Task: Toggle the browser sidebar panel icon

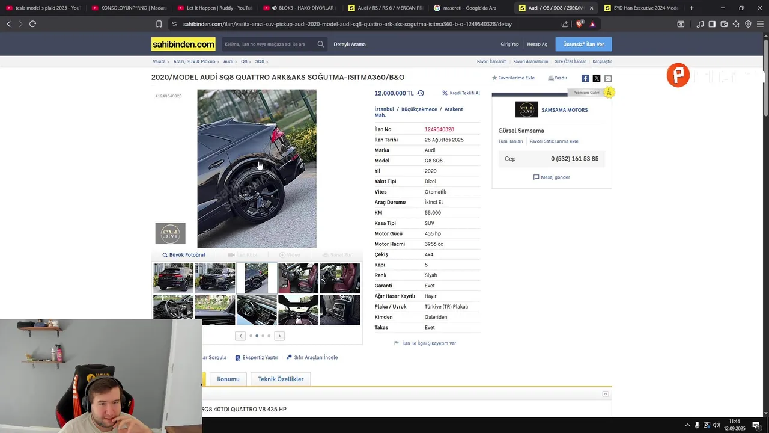Action: tap(712, 24)
